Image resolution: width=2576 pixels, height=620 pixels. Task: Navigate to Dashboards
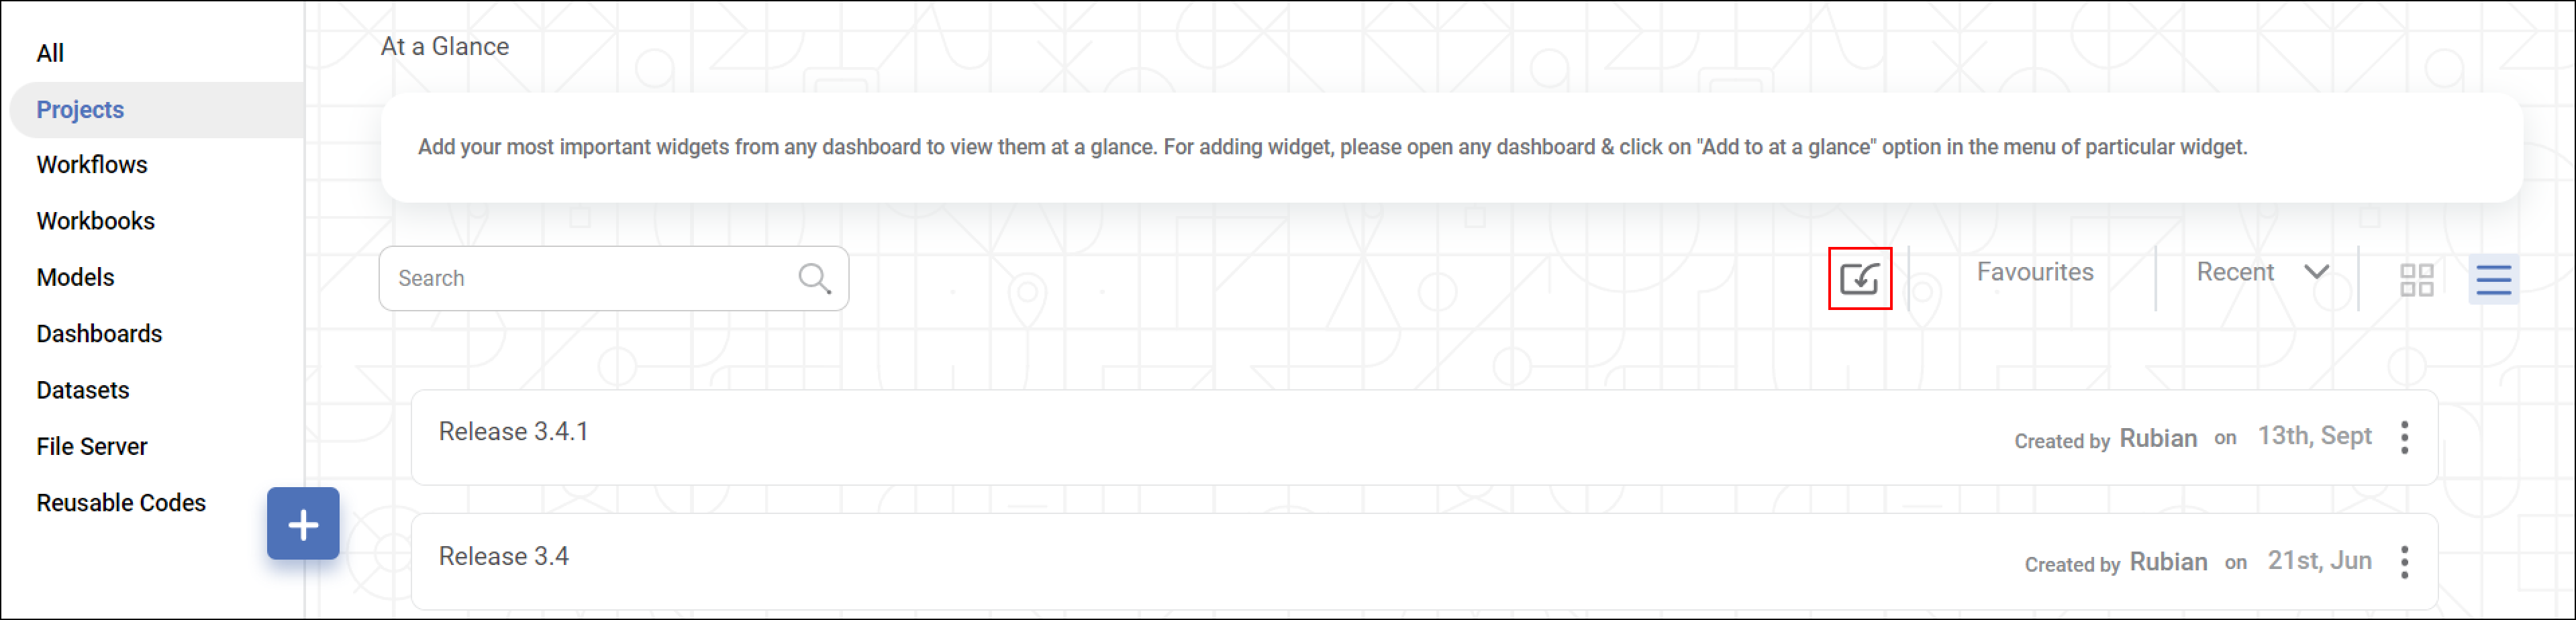coord(100,334)
